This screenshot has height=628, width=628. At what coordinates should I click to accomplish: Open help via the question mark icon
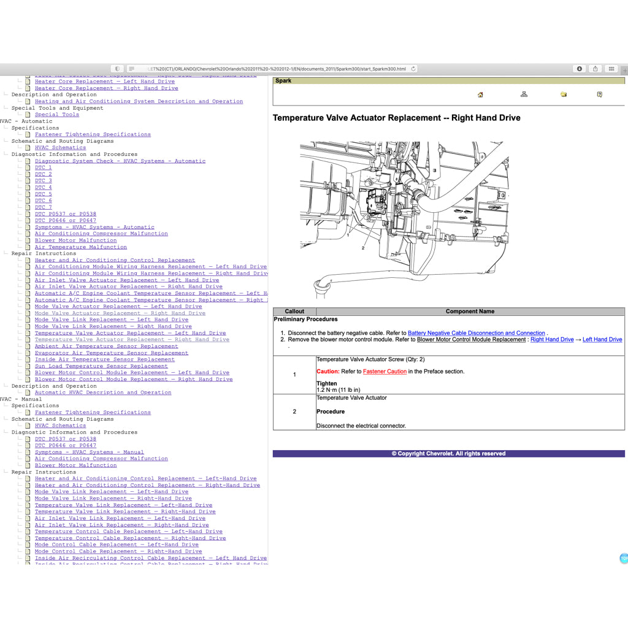[600, 94]
